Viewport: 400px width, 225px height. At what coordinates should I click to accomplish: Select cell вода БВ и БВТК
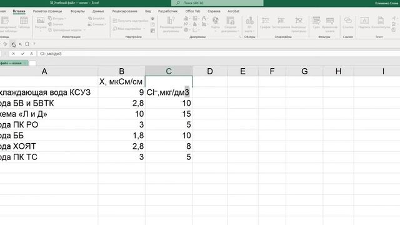pyautogui.click(x=49, y=103)
